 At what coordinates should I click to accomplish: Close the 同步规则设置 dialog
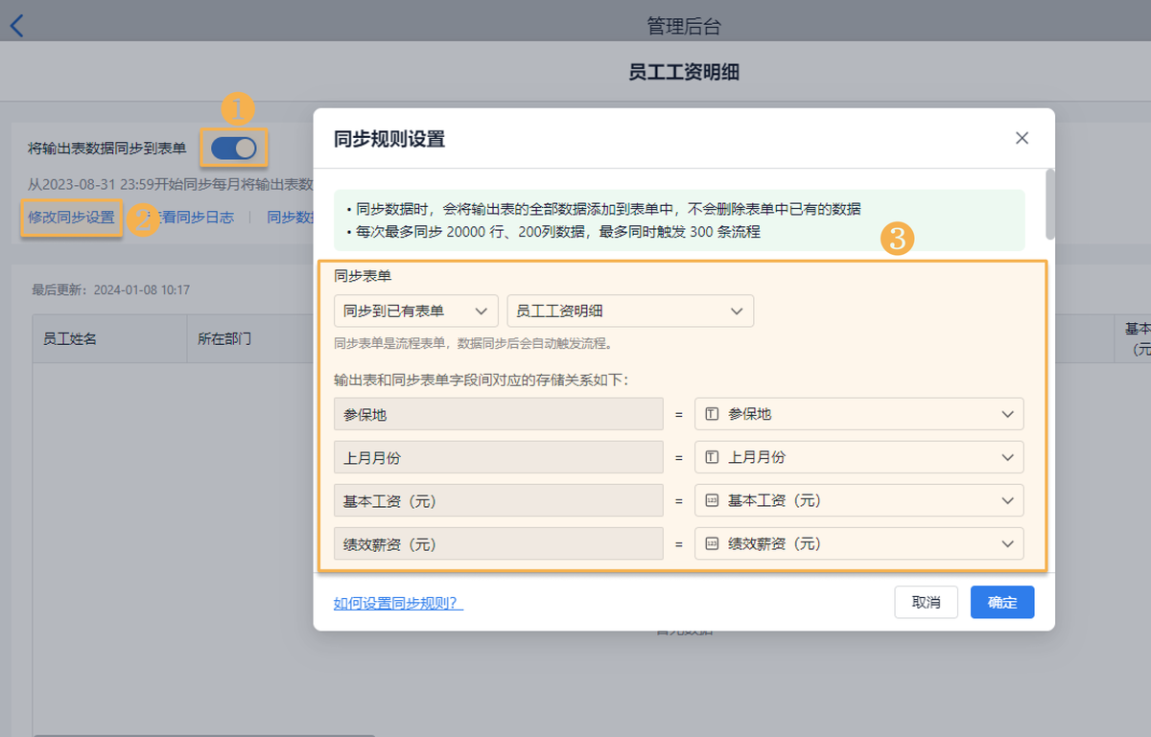pos(1022,138)
